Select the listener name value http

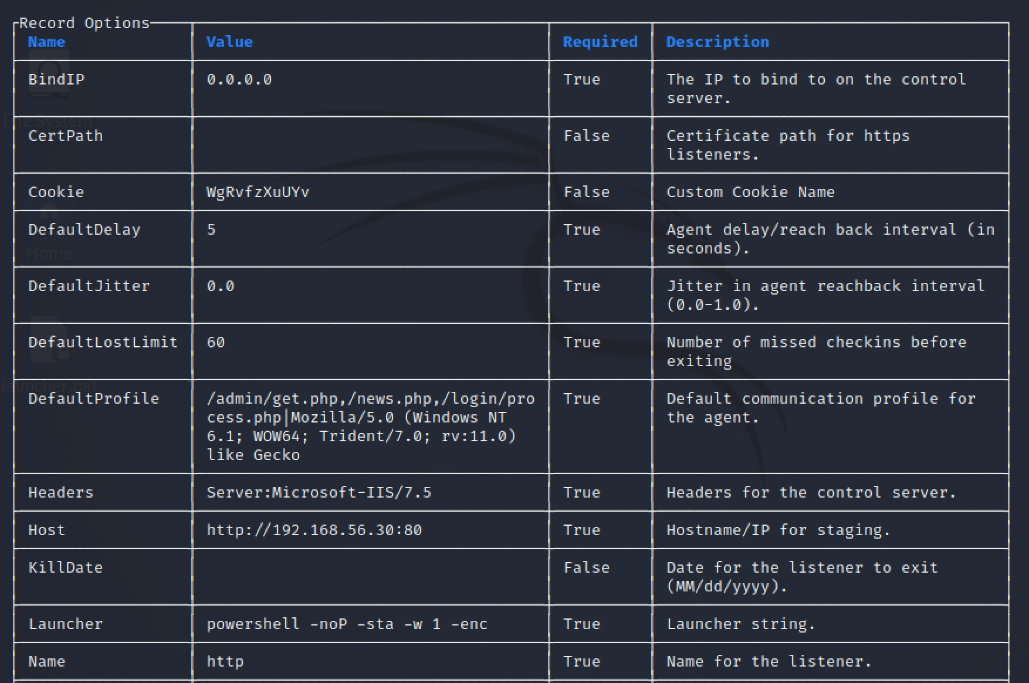pos(225,662)
